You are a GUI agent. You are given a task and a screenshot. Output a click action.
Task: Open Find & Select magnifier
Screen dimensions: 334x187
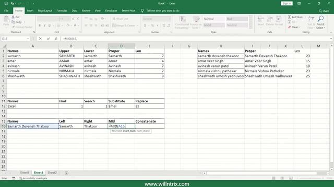click(x=320, y=22)
